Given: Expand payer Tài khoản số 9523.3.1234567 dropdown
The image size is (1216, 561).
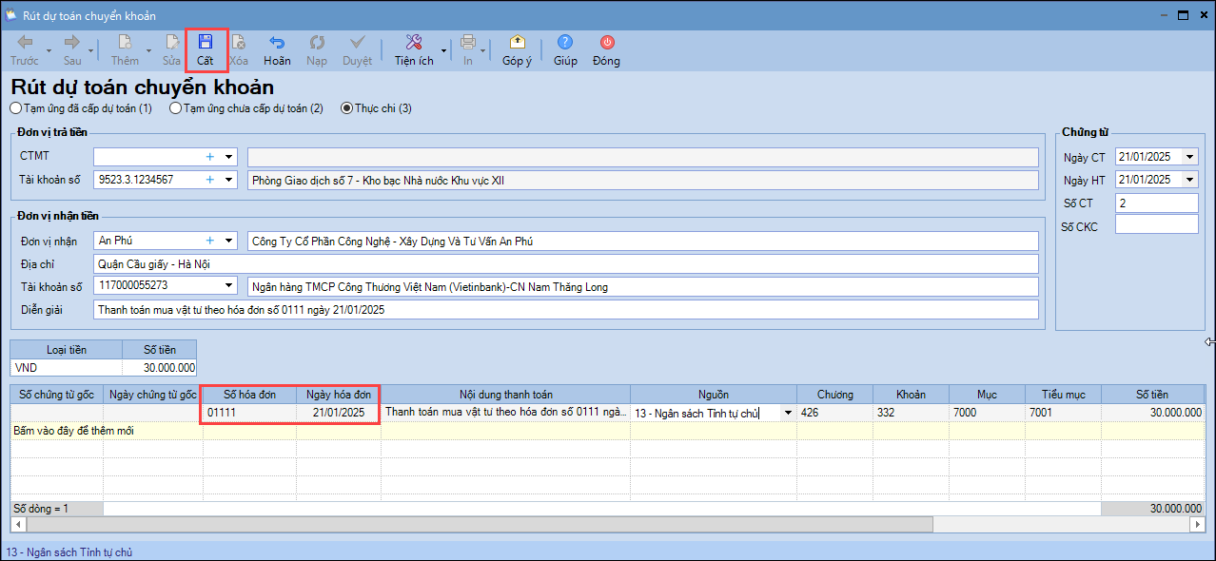Looking at the screenshot, I should tap(228, 179).
